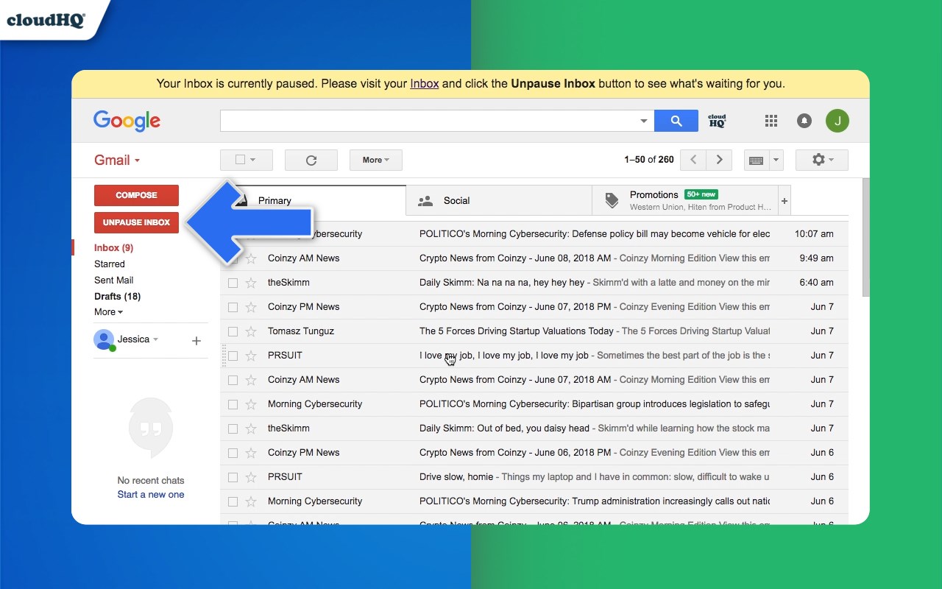Star the PRSUIT Drive slow email
The width and height of the screenshot is (942, 589).
(x=251, y=477)
